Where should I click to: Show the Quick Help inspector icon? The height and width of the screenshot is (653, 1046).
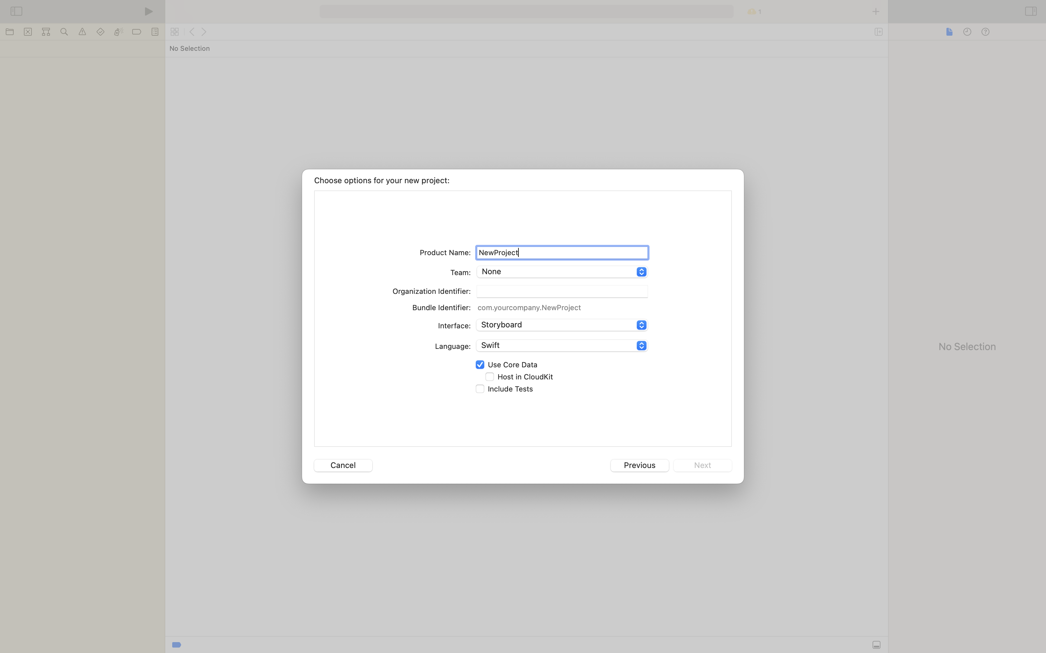(x=985, y=32)
